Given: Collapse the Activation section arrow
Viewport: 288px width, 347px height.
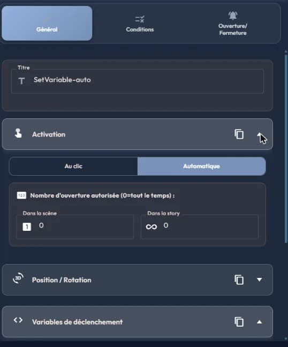Looking at the screenshot, I should [x=260, y=134].
